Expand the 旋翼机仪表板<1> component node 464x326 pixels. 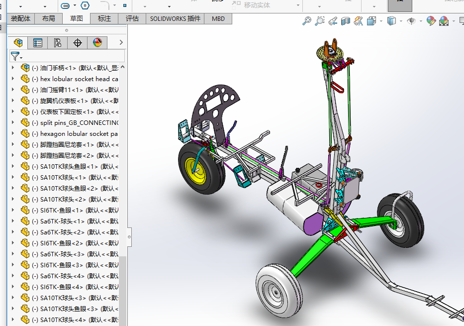(x=13, y=101)
